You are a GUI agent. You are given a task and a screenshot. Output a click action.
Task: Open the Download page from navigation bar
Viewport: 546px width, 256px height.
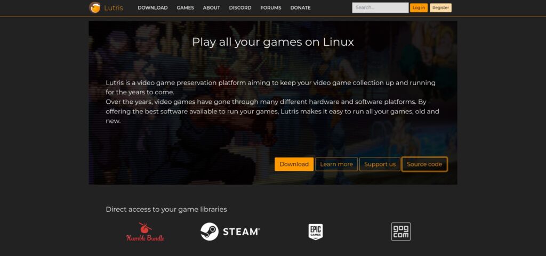pyautogui.click(x=152, y=8)
